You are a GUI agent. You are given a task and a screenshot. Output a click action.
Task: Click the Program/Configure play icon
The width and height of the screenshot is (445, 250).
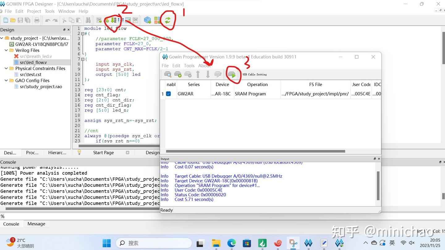click(x=232, y=74)
